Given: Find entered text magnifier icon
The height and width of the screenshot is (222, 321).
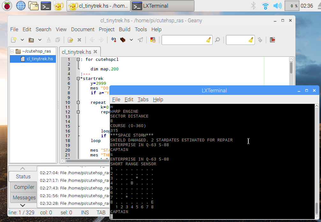Looking at the screenshot, I should point(217,40).
